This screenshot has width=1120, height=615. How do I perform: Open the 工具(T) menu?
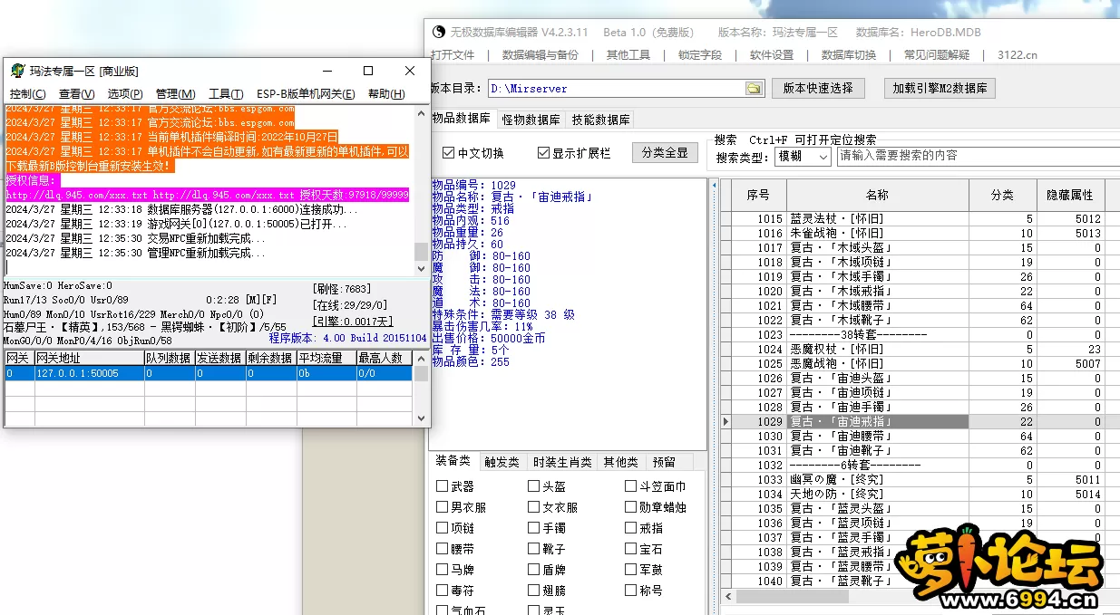(x=226, y=94)
